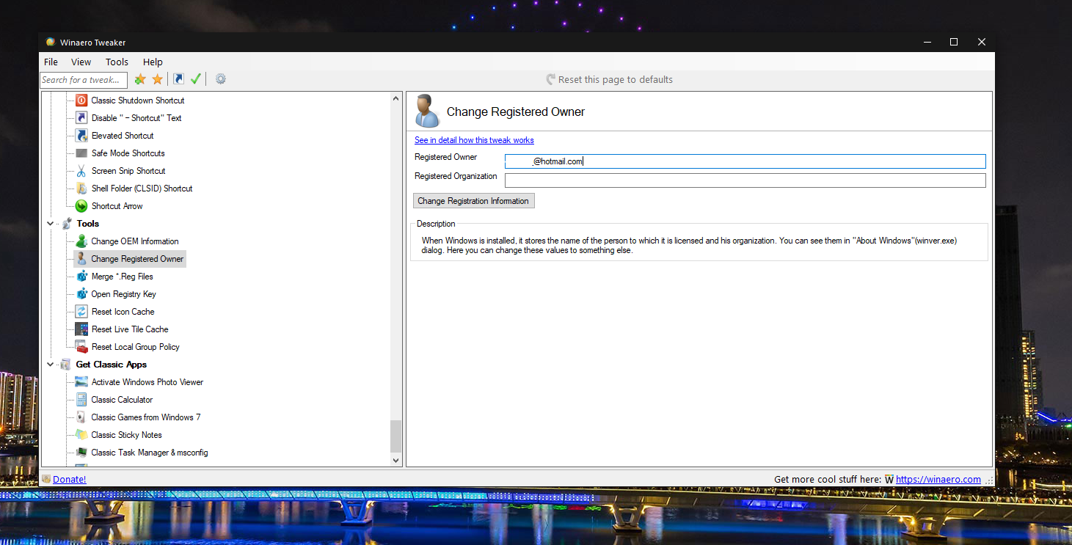
Task: Open the Change OEM Information tweak
Action: (134, 241)
